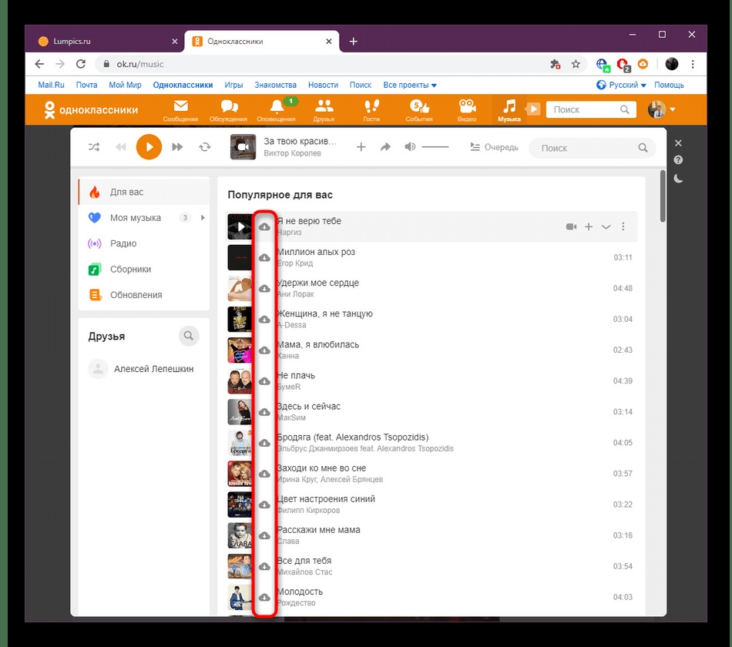Expand the chevron on Я не верю тебе
Screen dimensions: 732x647
(x=606, y=227)
